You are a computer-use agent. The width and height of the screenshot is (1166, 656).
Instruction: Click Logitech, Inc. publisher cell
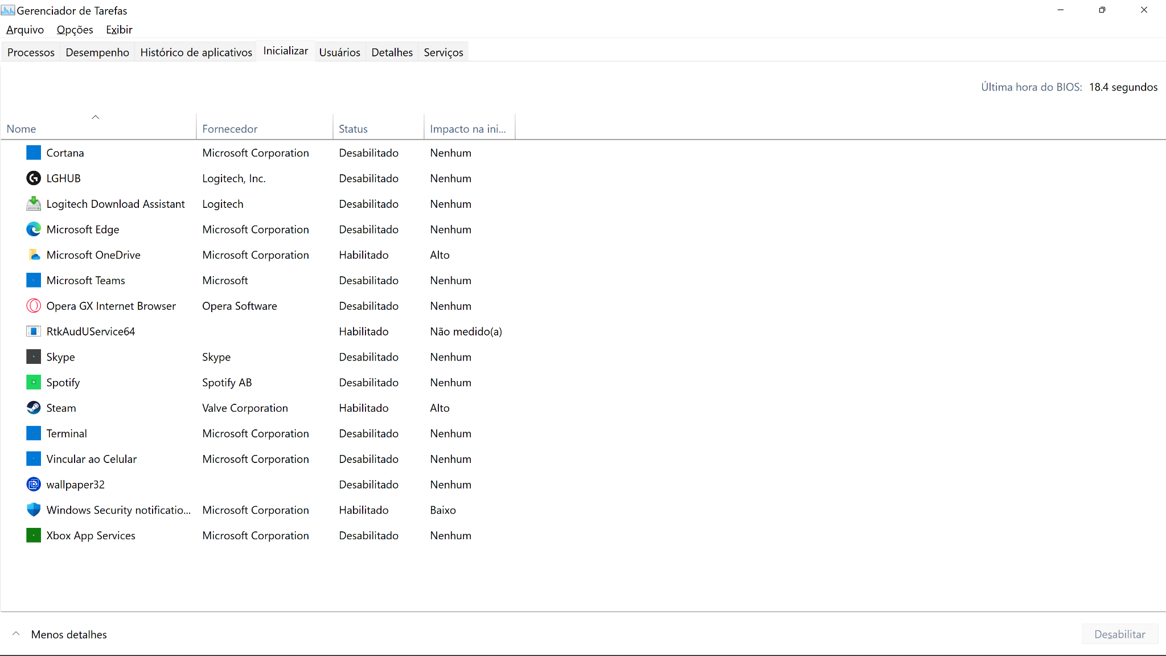pyautogui.click(x=233, y=178)
